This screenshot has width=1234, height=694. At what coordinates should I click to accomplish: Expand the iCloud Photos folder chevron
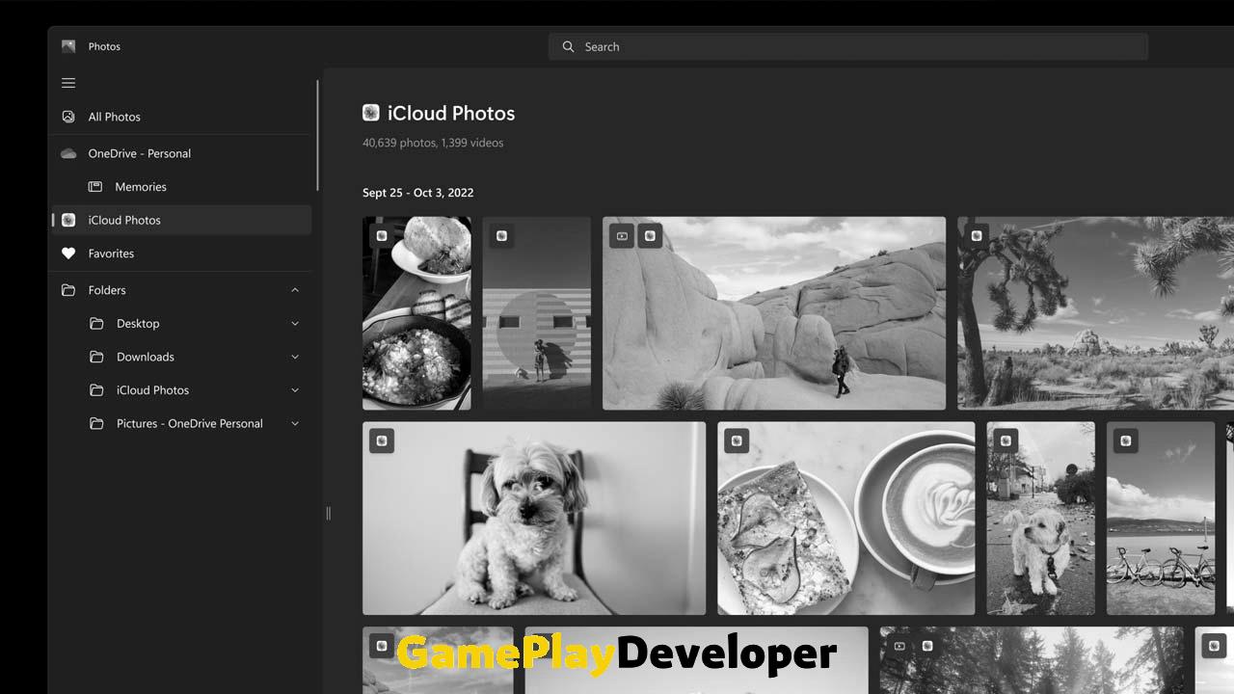295,390
